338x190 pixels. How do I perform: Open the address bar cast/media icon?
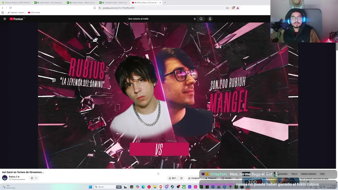click(227, 8)
